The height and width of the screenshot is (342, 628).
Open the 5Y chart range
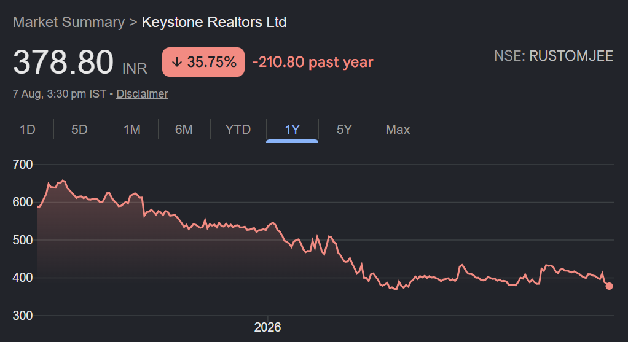(345, 130)
